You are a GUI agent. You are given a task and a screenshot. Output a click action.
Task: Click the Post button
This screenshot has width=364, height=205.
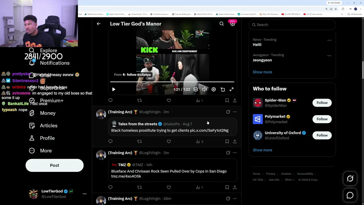pyautogui.click(x=55, y=165)
